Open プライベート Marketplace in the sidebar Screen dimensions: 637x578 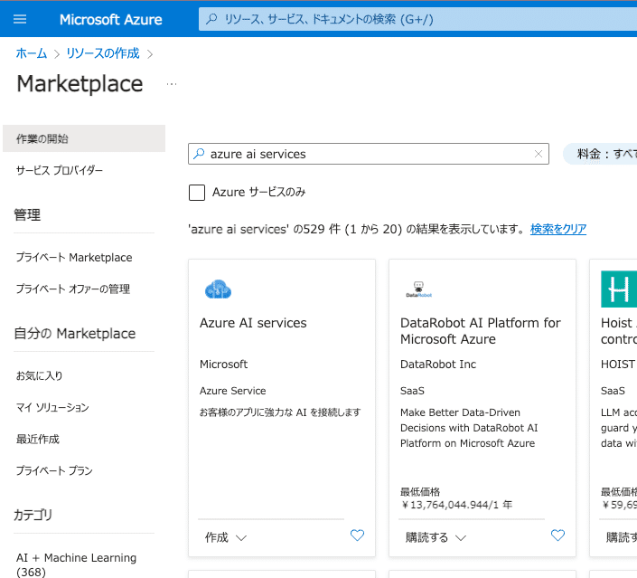click(x=74, y=258)
